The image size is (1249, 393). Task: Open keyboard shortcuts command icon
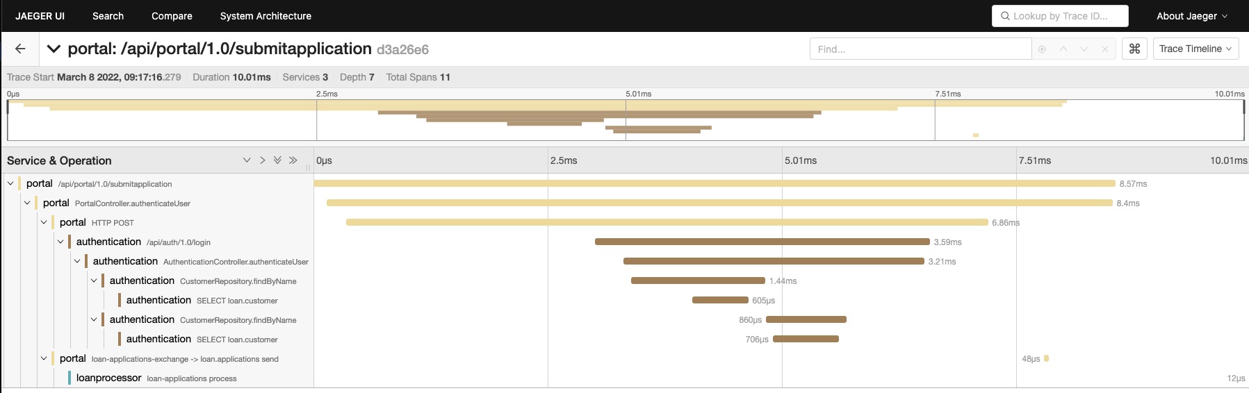(1134, 49)
